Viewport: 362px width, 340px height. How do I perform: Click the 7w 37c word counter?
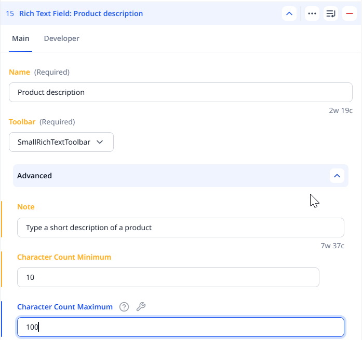click(x=332, y=246)
